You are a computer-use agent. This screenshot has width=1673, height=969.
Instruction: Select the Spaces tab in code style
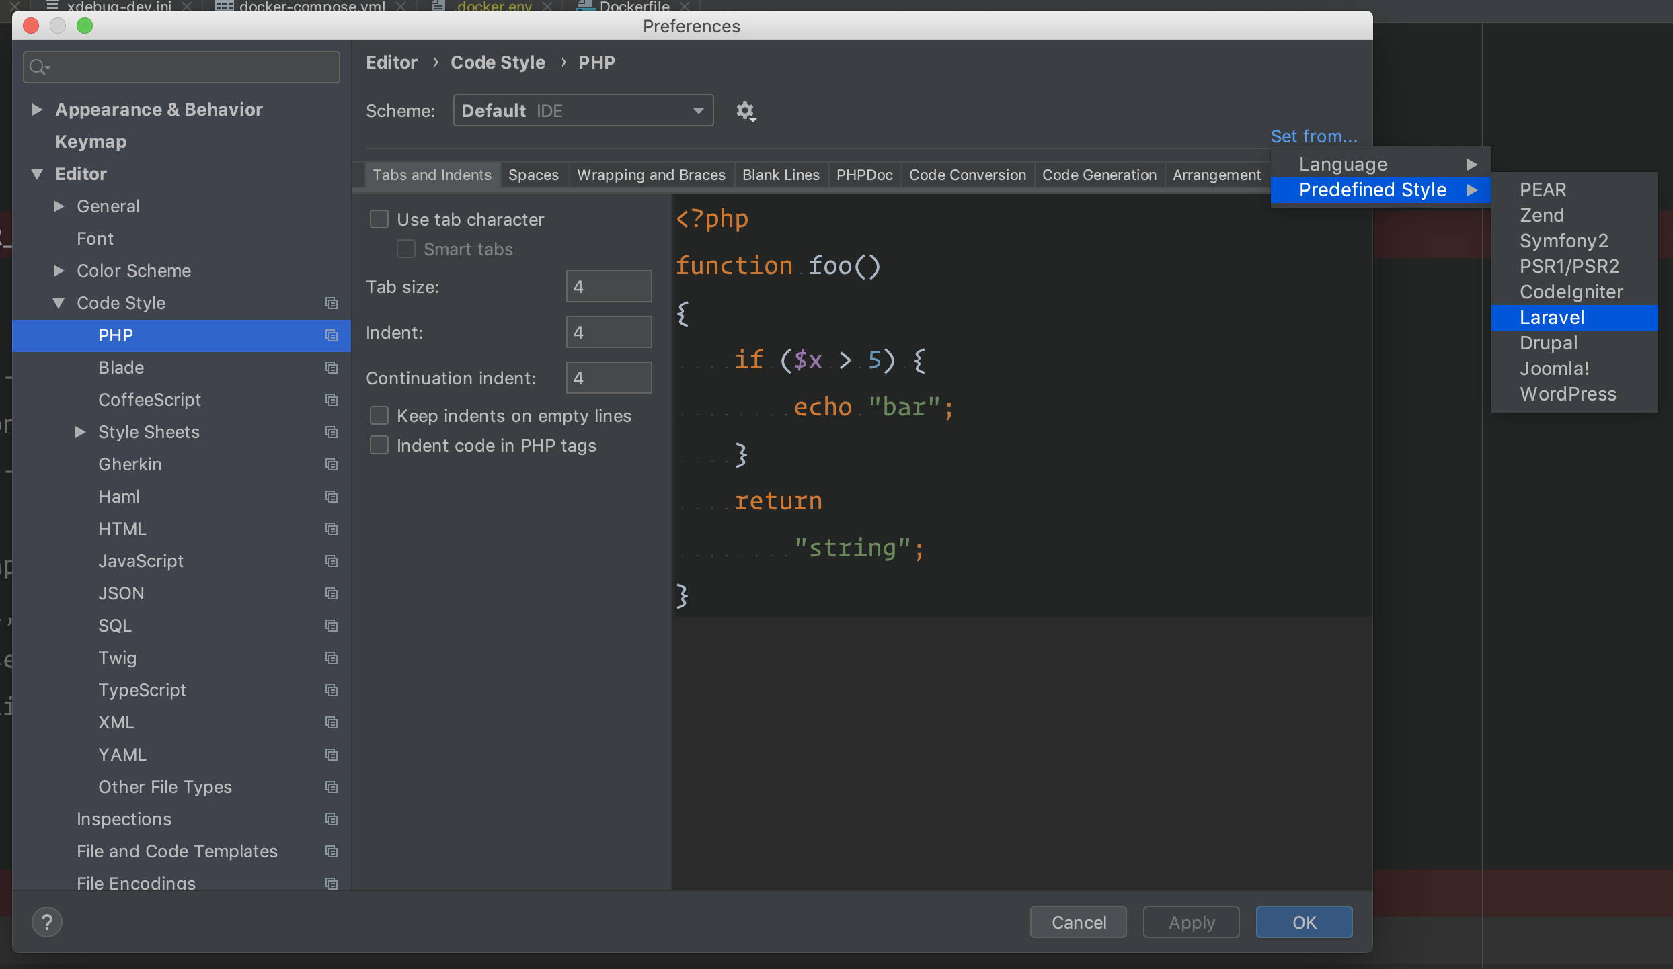point(533,173)
